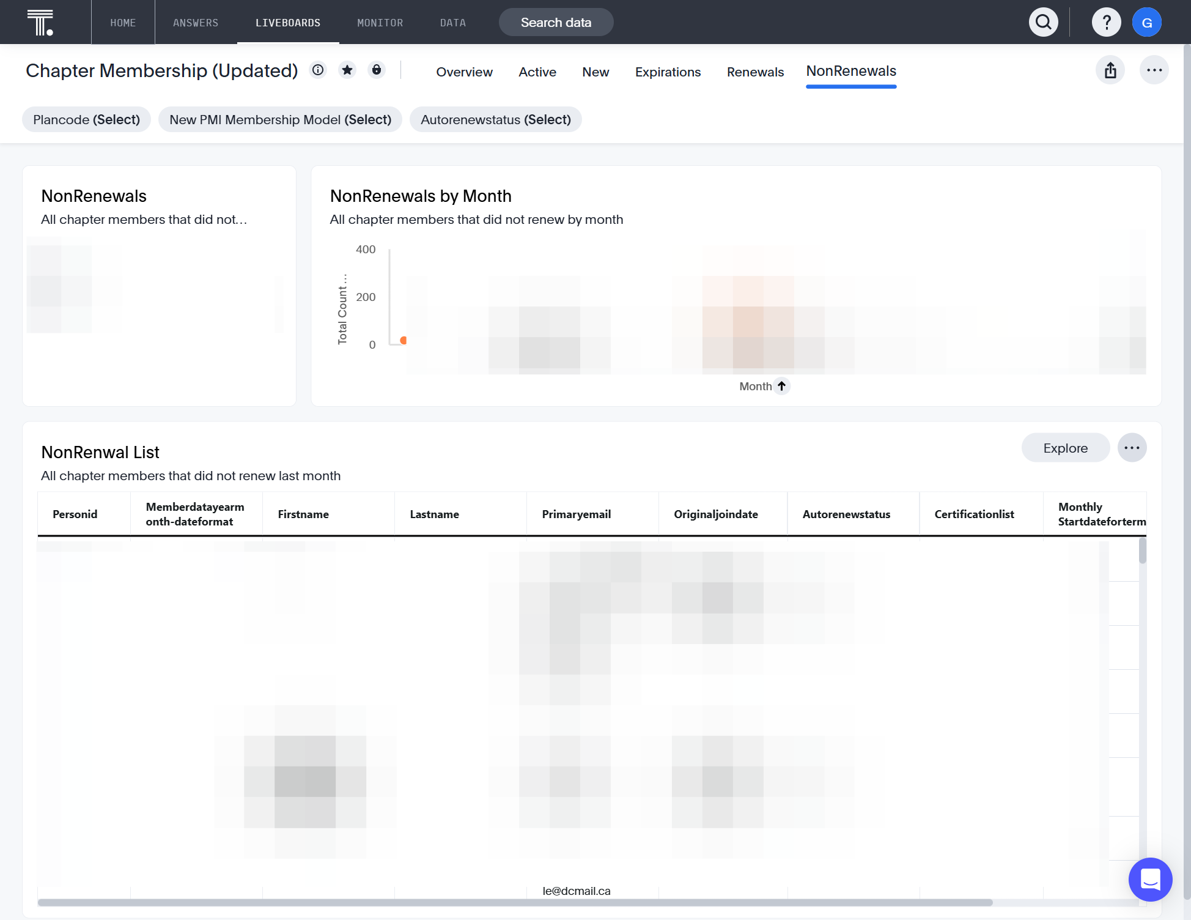Screen dimensions: 1191x920
Task: Sort by Personid column header
Action: [x=84, y=514]
